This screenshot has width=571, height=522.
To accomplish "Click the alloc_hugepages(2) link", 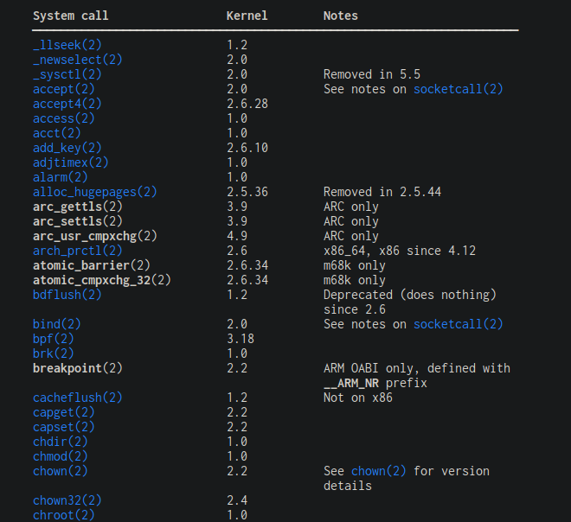I will [x=95, y=192].
